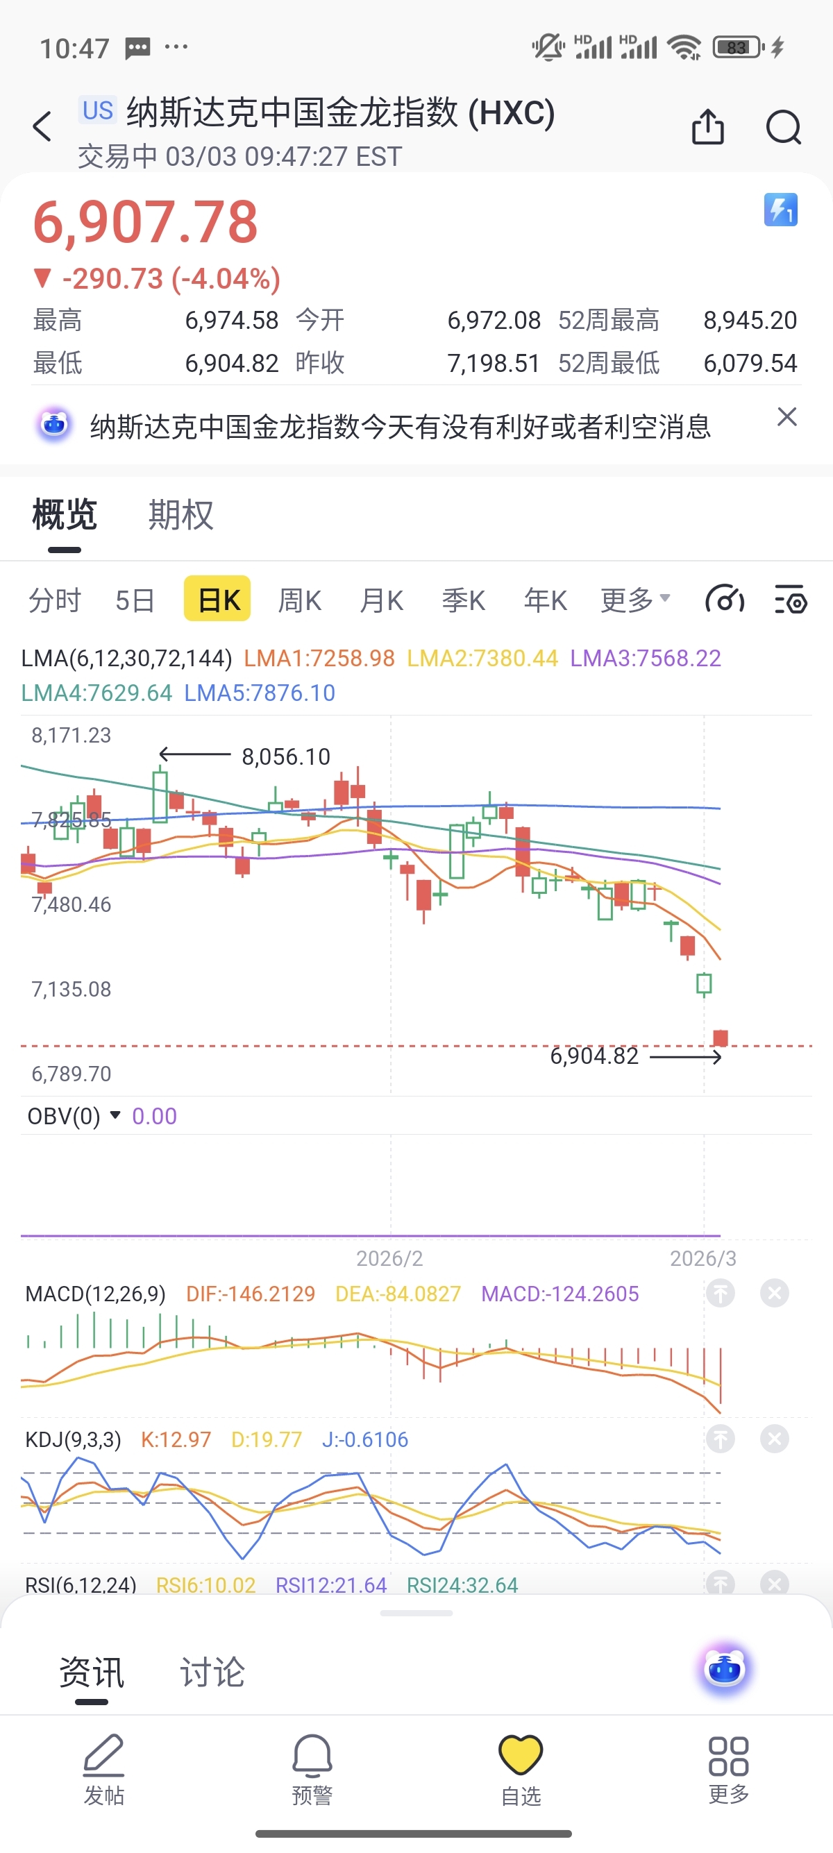Remove the KDJ indicator panel
Screen dimensions: 833x1853
(775, 1439)
